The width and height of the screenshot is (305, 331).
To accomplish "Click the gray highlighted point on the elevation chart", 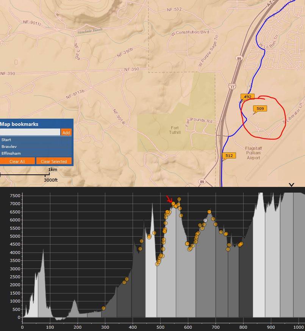I will 205,220.
